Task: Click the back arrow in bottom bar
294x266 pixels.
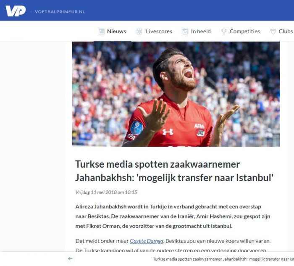Action: coord(70,259)
